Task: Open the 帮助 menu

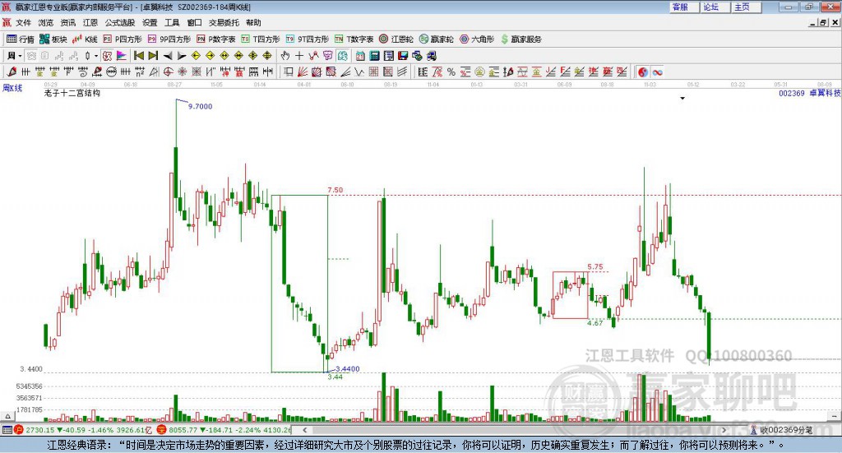Action: [x=253, y=22]
